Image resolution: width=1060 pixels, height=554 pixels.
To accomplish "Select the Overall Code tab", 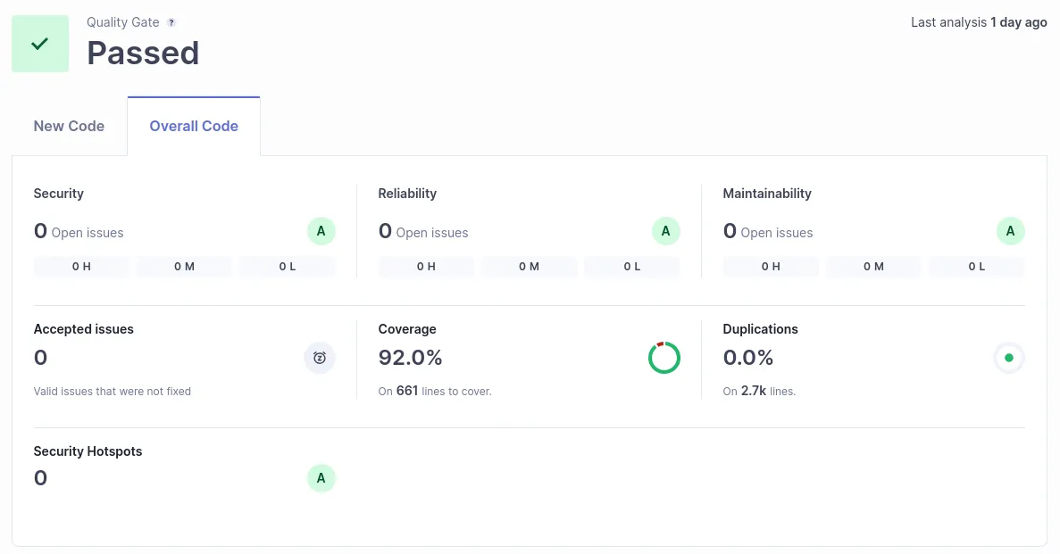I will coord(194,127).
